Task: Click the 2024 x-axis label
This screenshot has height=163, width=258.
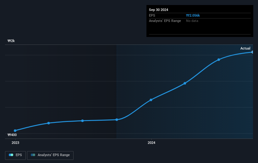Action: tap(151, 143)
